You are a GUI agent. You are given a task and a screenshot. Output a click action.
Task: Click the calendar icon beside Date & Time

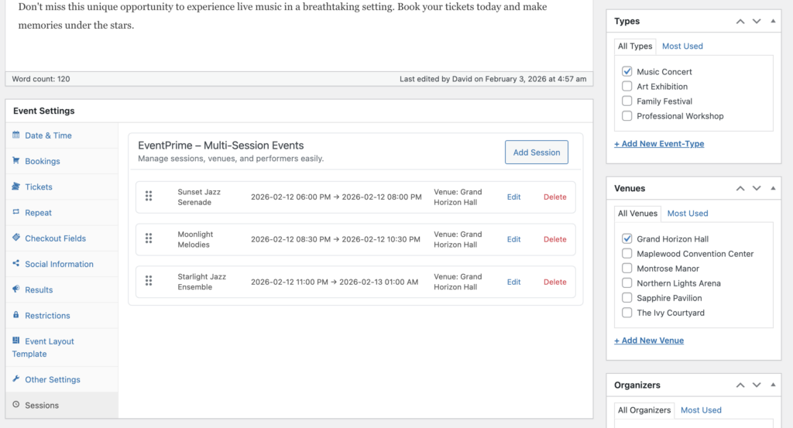click(16, 135)
